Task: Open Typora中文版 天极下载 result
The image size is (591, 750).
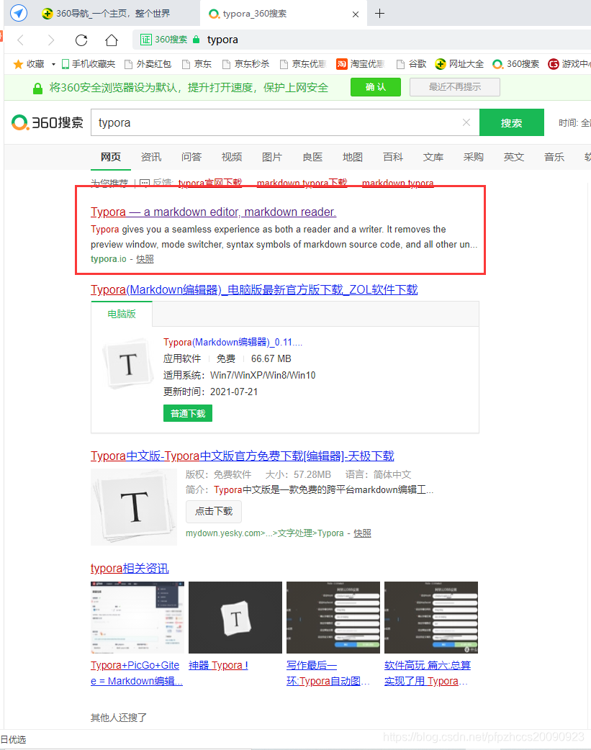Action: point(242,456)
